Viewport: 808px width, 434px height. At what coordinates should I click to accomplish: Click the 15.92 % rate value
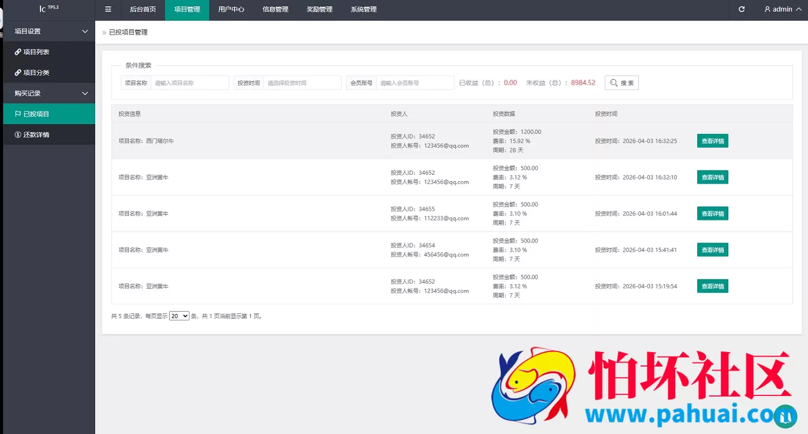(519, 141)
